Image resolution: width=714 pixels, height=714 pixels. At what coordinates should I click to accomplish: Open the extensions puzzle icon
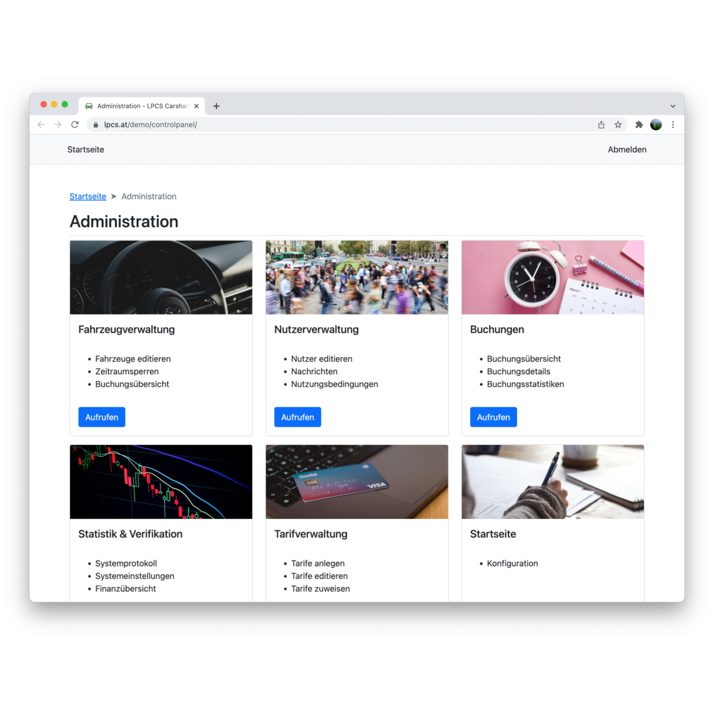pos(639,124)
